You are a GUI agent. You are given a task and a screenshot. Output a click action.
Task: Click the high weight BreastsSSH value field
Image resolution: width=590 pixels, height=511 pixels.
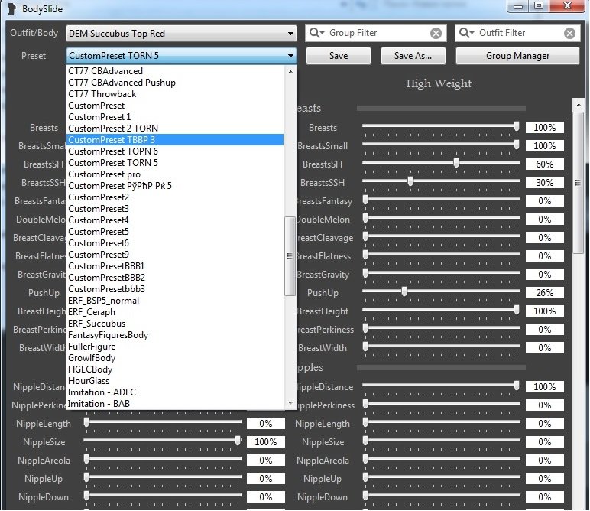(x=544, y=183)
